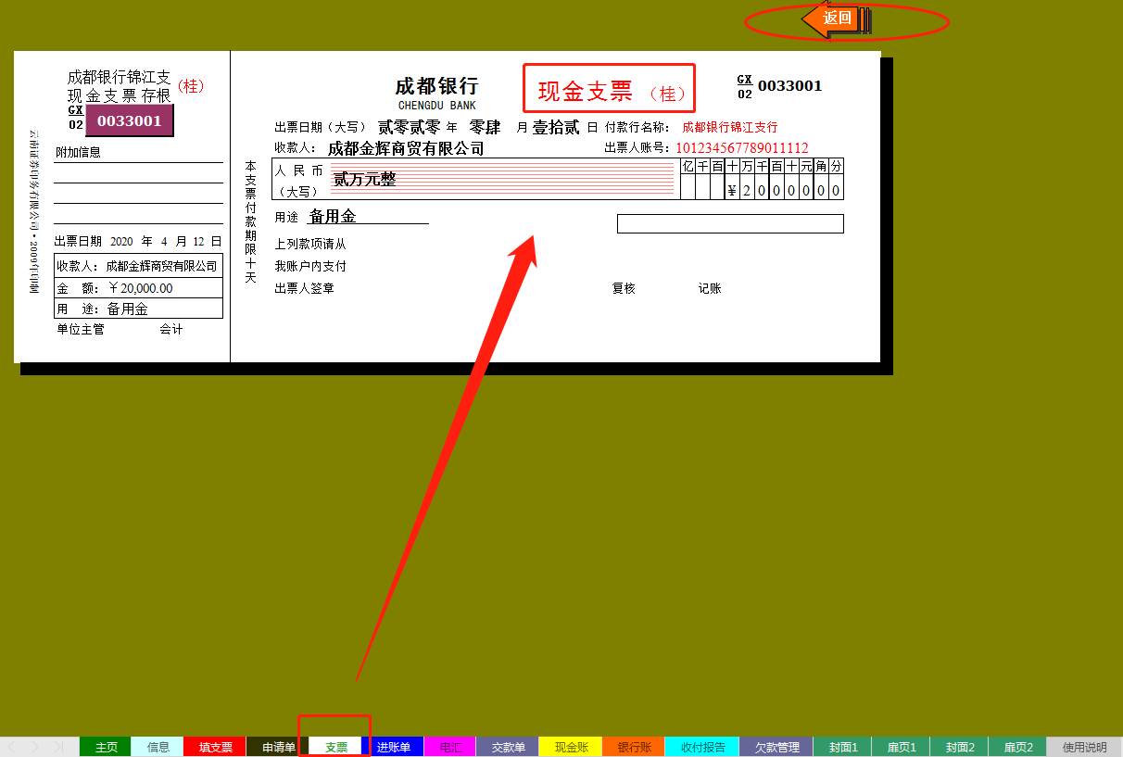Switch to the 欠款管理 sheet tab
This screenshot has width=1123, height=757.
[x=776, y=747]
